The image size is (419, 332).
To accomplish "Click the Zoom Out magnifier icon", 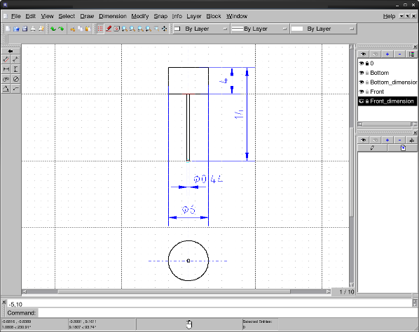I will coord(132,29).
